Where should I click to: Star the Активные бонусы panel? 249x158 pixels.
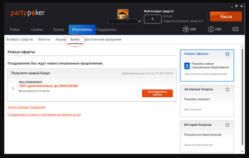coord(227,89)
